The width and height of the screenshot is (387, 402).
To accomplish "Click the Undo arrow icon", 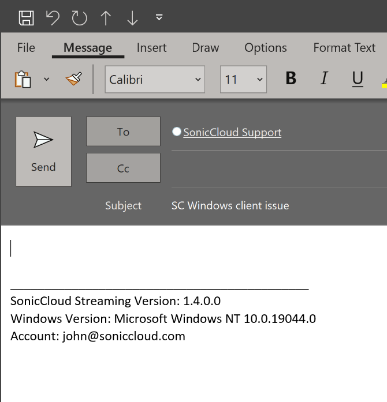I will click(x=53, y=18).
